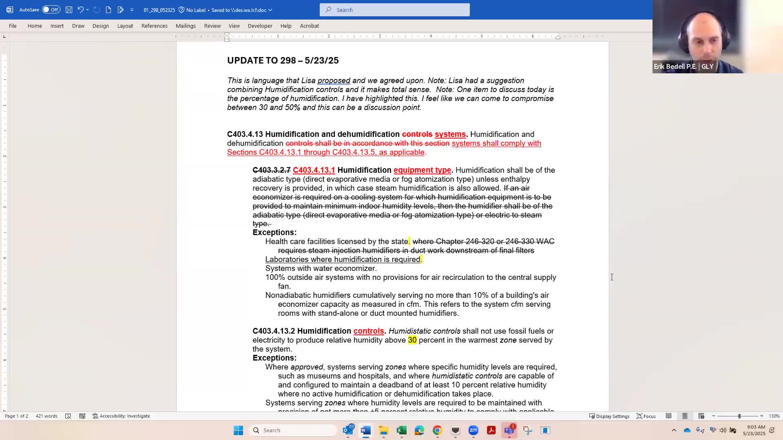The width and height of the screenshot is (783, 440).
Task: Switch to Web Layout view icon
Action: (x=701, y=416)
